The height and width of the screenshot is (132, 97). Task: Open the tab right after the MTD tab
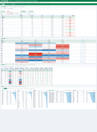7,4
